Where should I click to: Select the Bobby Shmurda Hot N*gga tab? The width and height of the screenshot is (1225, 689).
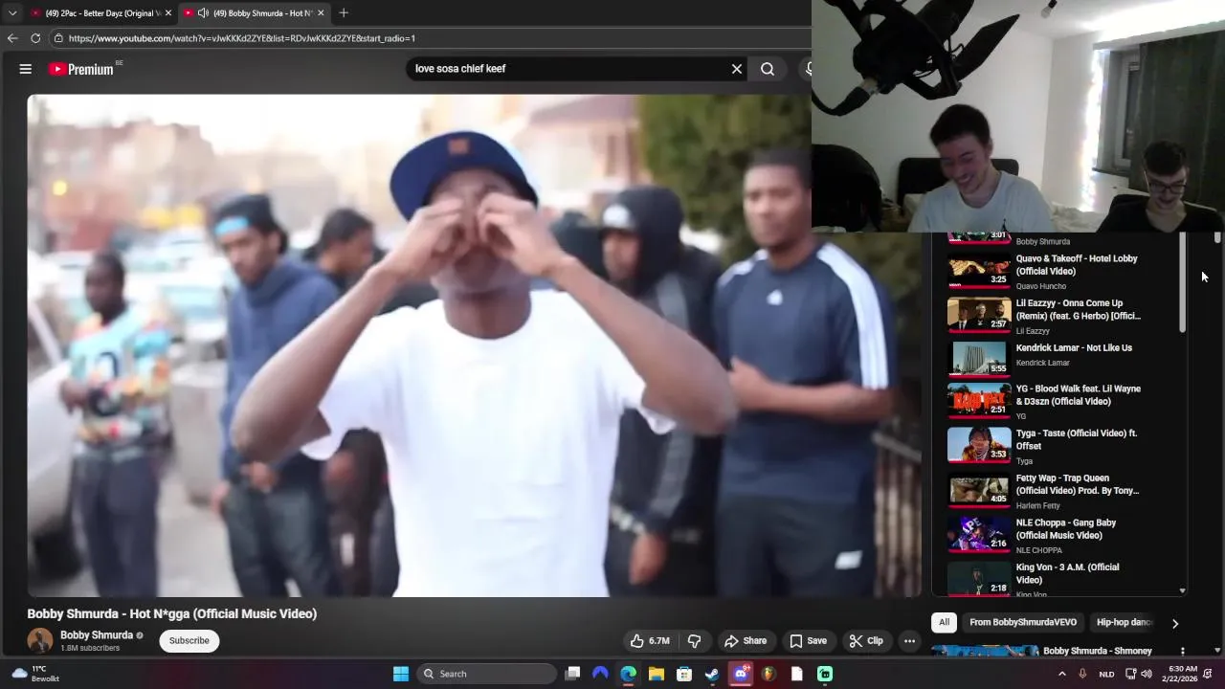coord(254,13)
